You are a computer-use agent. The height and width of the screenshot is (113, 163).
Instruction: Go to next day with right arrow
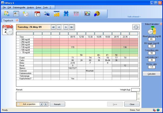coord(65,27)
